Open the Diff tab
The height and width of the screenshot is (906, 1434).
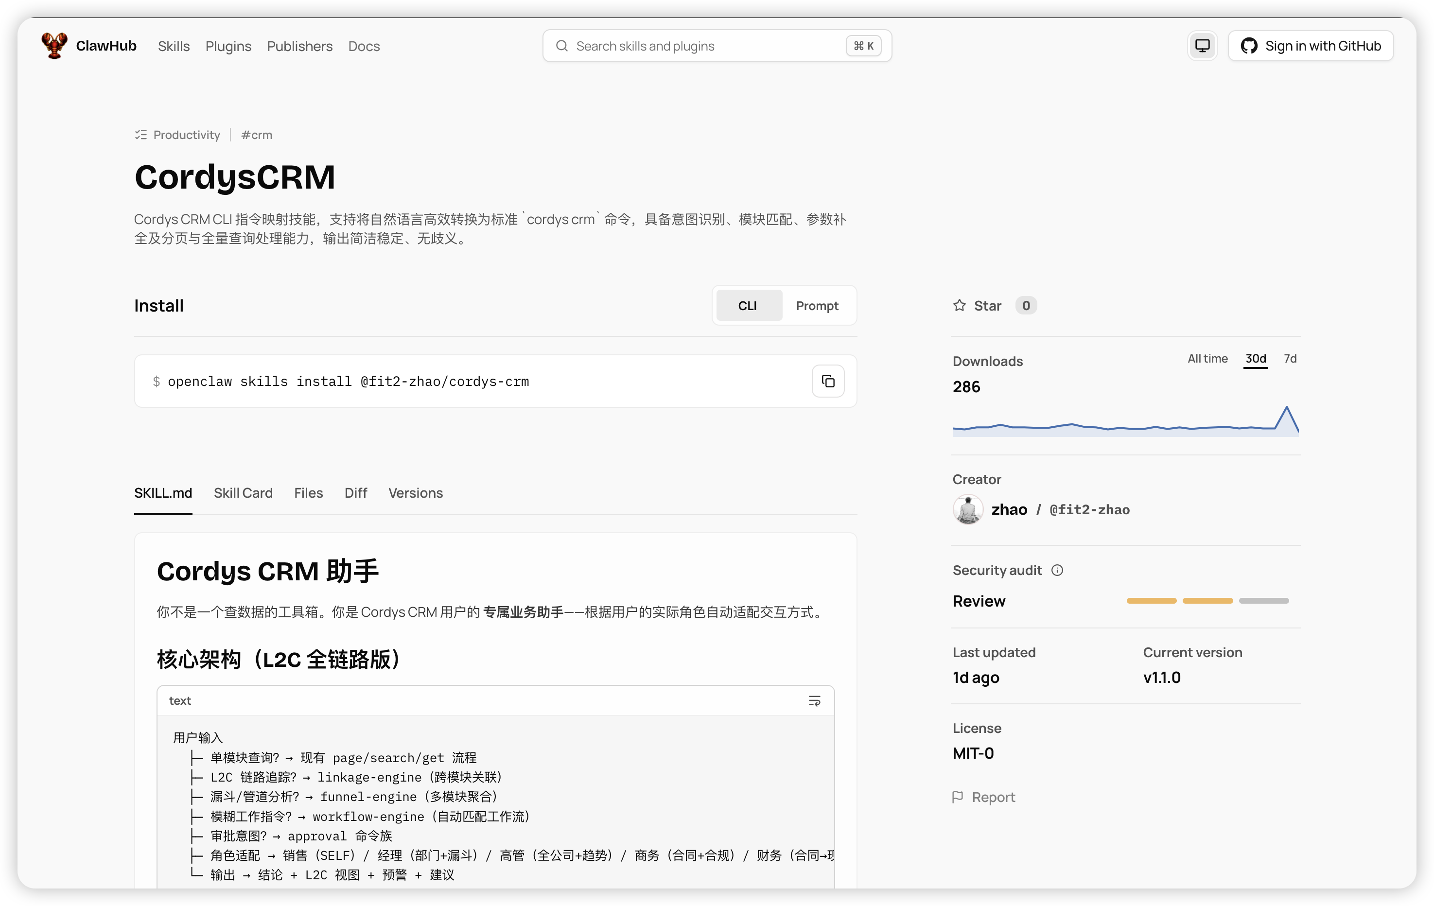click(355, 493)
